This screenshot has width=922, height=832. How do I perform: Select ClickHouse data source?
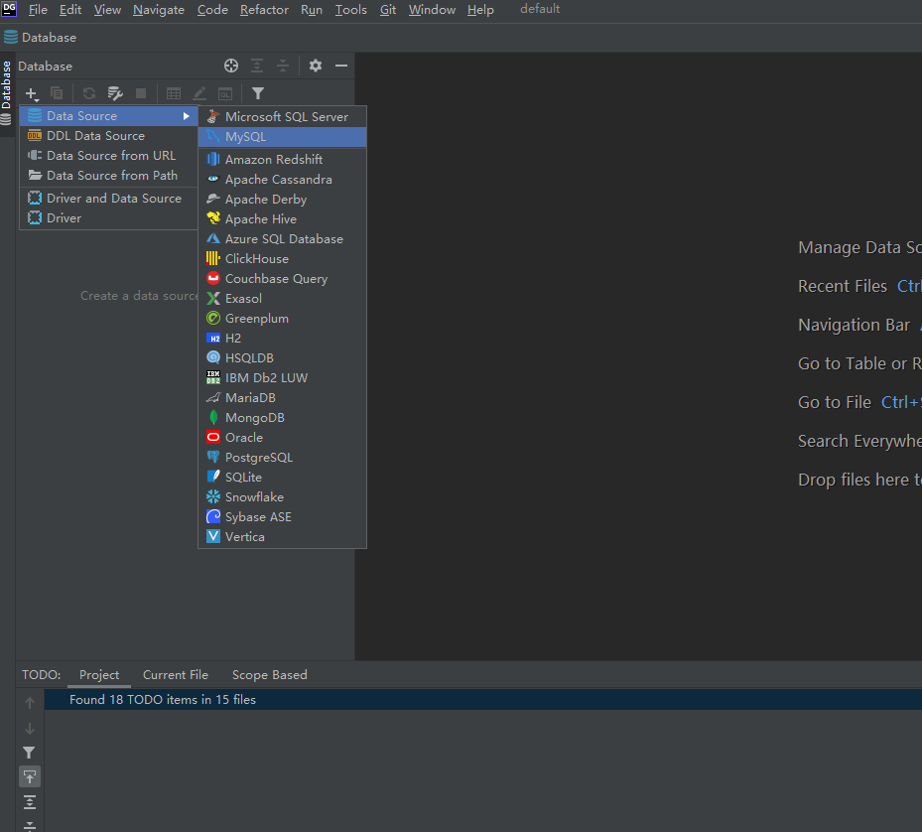tap(282, 259)
